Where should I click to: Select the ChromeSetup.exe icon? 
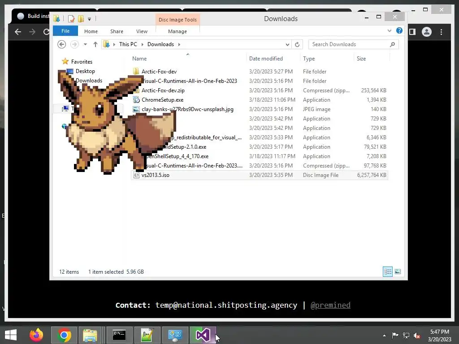point(136,100)
